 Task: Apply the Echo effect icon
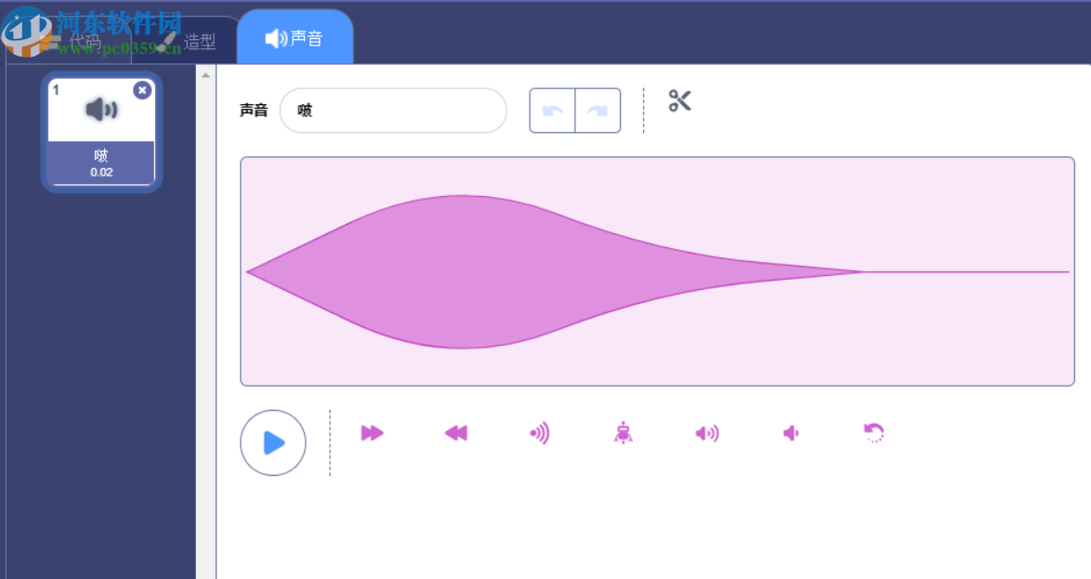(540, 434)
